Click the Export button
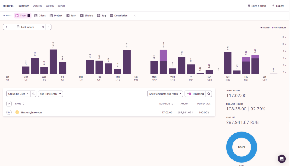The height and width of the screenshot is (166, 290). (x=278, y=6)
